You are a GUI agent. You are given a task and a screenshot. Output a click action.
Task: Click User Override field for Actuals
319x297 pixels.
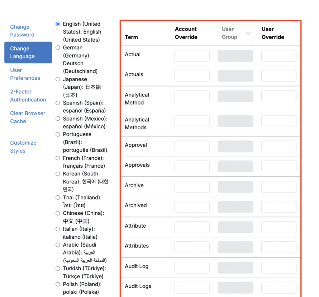coord(279,76)
